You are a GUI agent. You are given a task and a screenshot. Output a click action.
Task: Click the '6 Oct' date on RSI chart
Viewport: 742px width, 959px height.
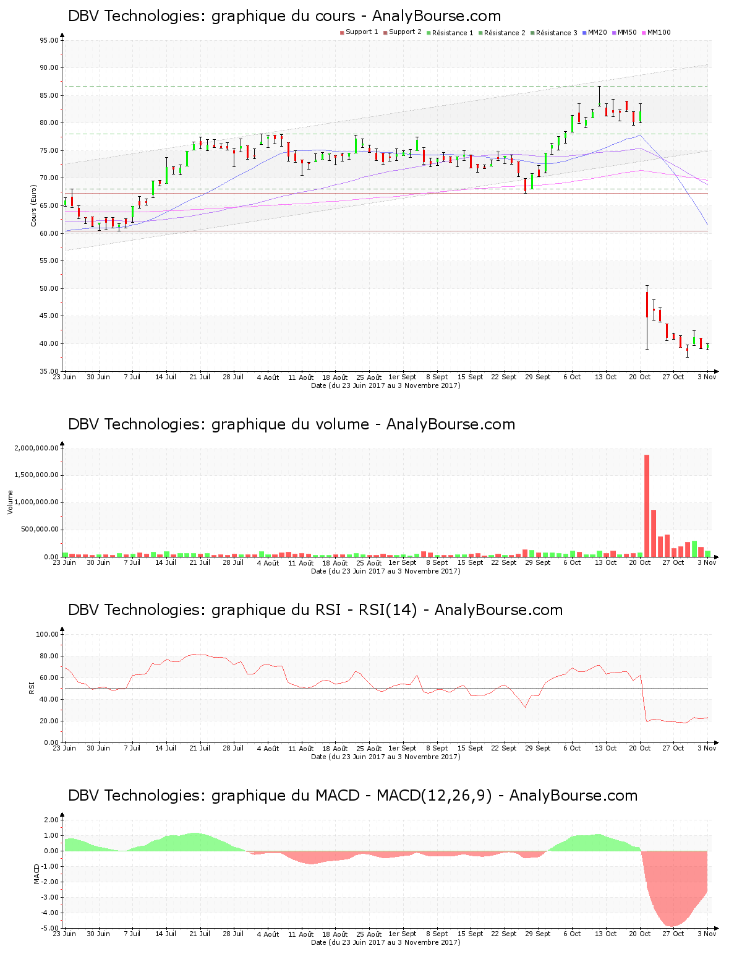tap(572, 748)
